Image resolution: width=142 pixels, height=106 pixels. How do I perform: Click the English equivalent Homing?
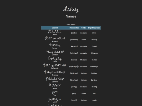click(x=94, y=87)
